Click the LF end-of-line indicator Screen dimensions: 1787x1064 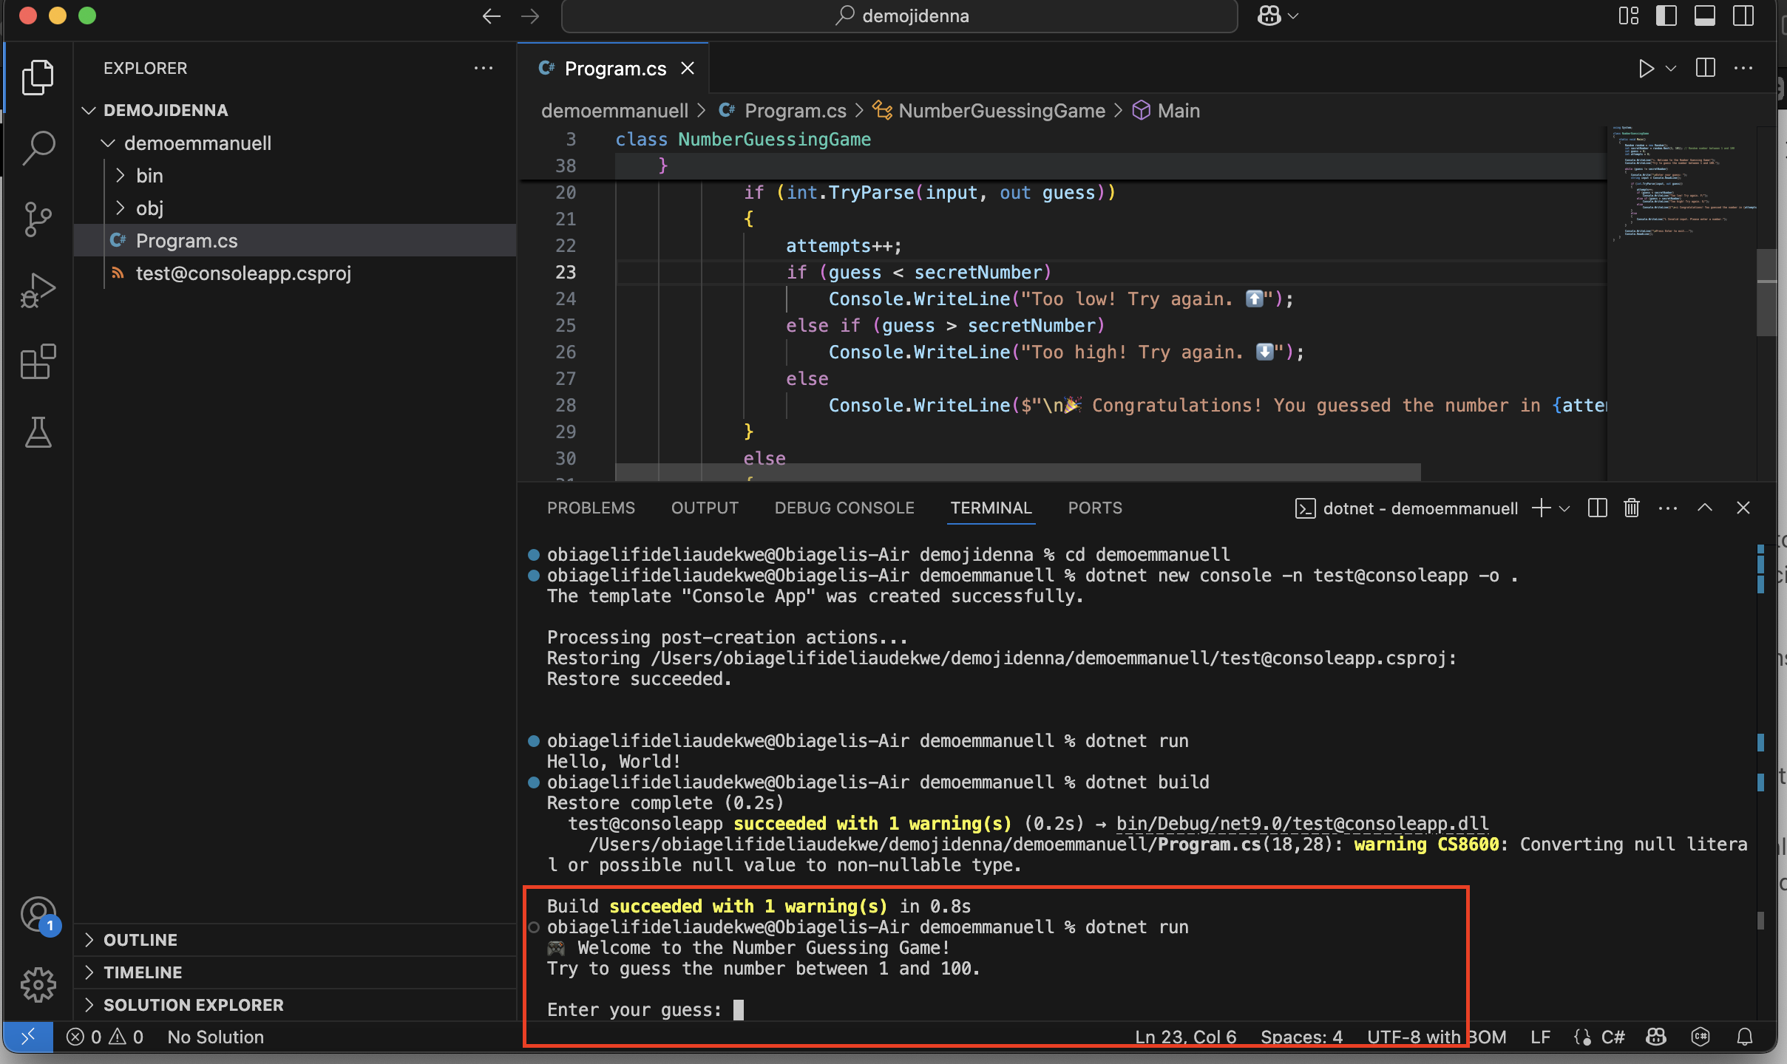pyautogui.click(x=1541, y=1037)
